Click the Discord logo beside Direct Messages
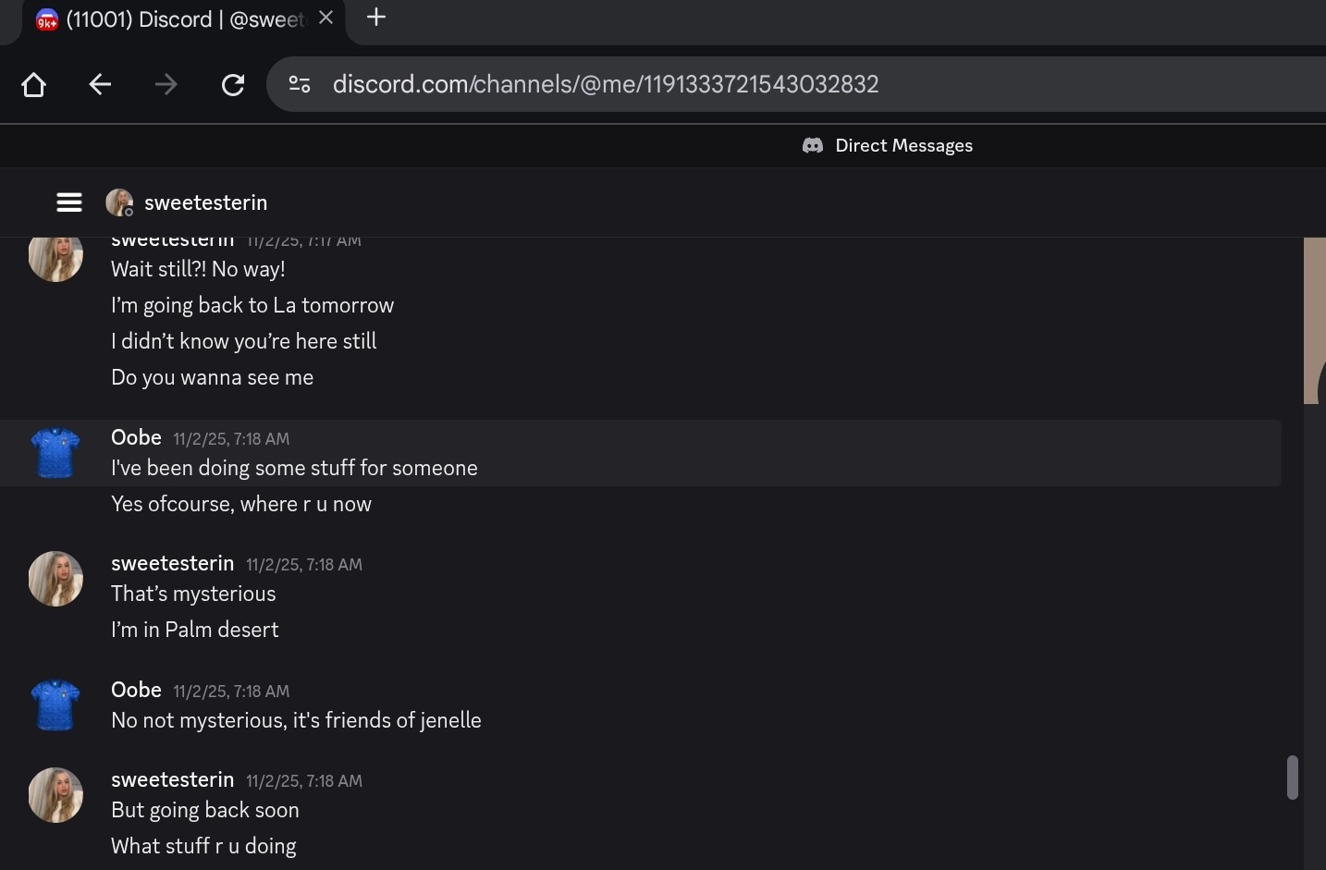Image resolution: width=1326 pixels, height=870 pixels. click(813, 145)
